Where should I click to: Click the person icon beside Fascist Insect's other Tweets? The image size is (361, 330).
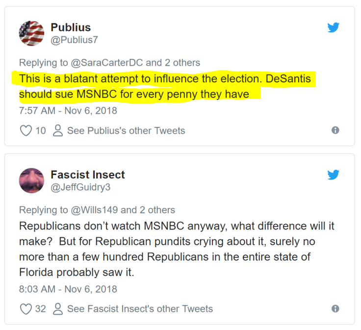(x=58, y=309)
